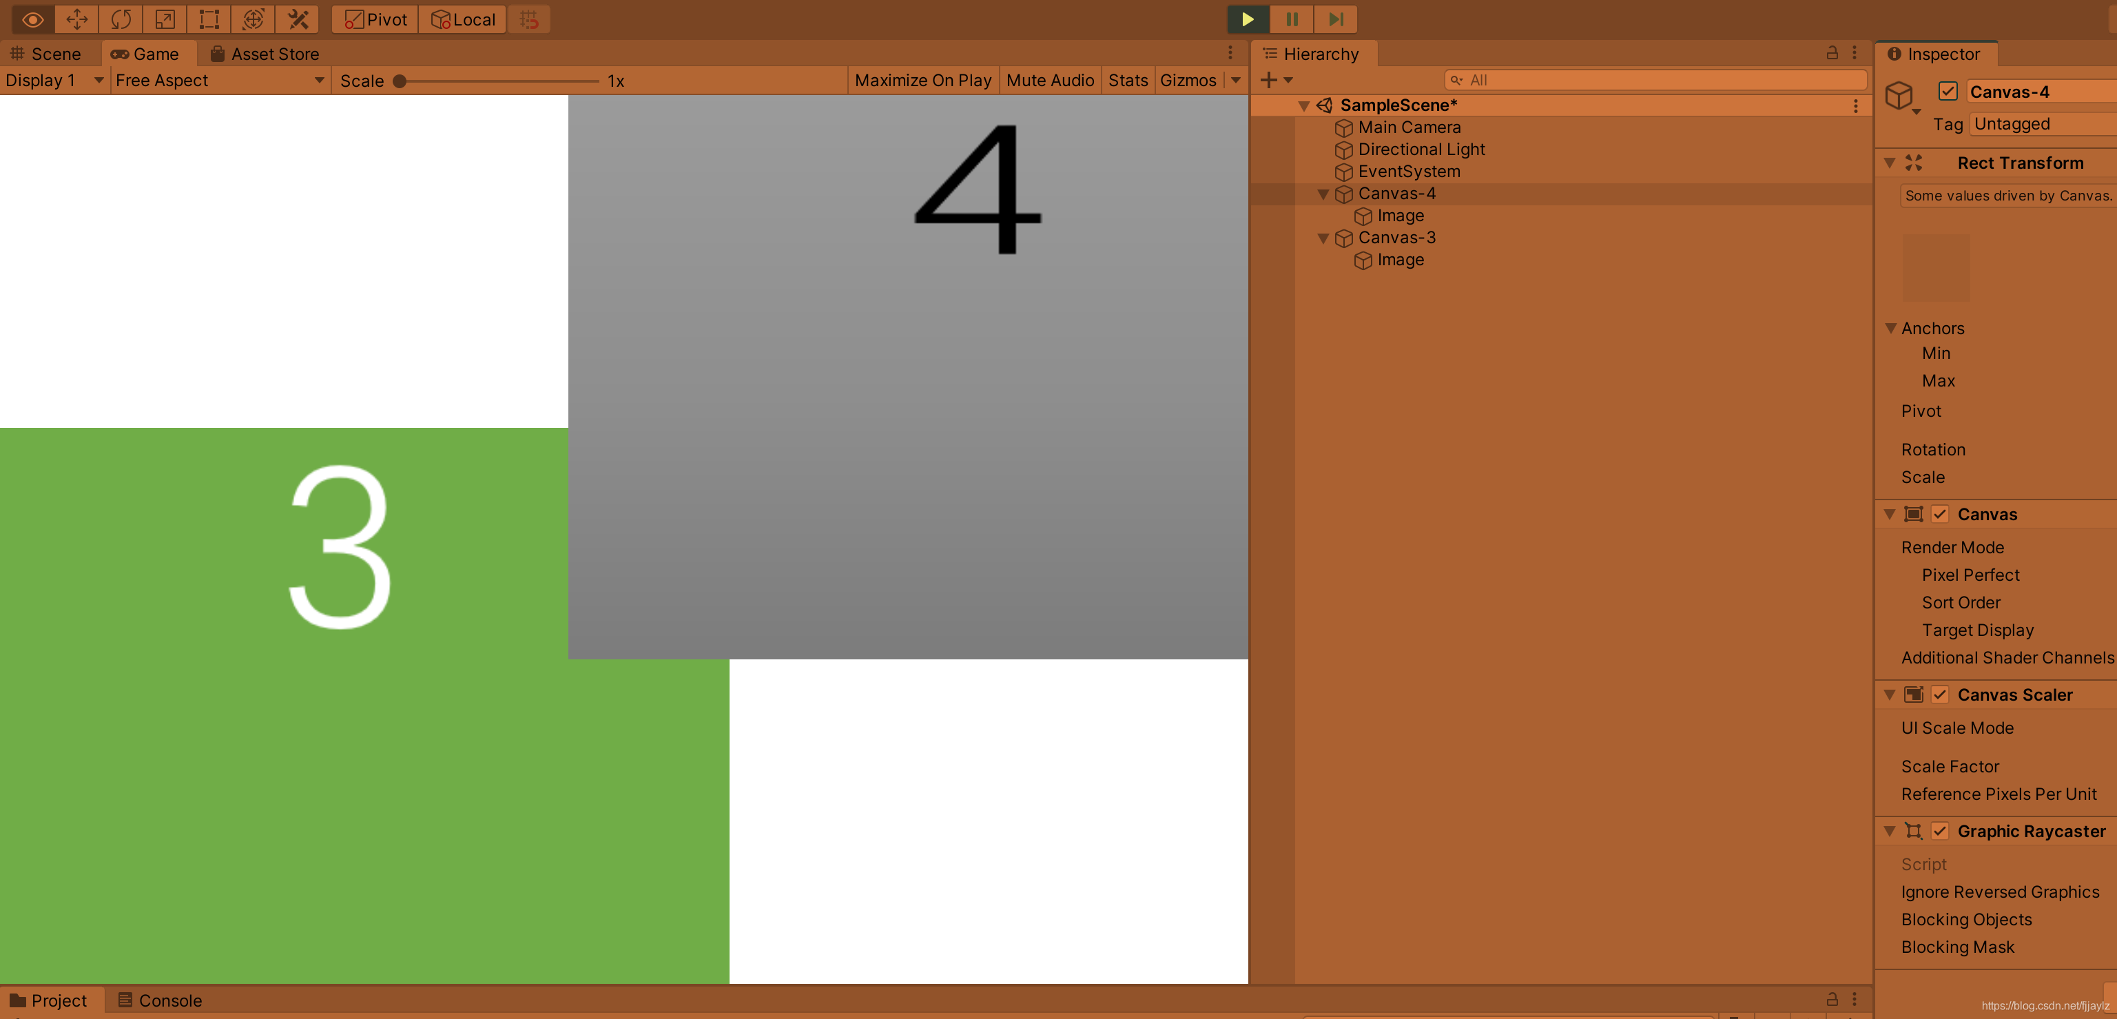Image resolution: width=2117 pixels, height=1019 pixels.
Task: Toggle Maximize On Play button
Action: pyautogui.click(x=922, y=81)
